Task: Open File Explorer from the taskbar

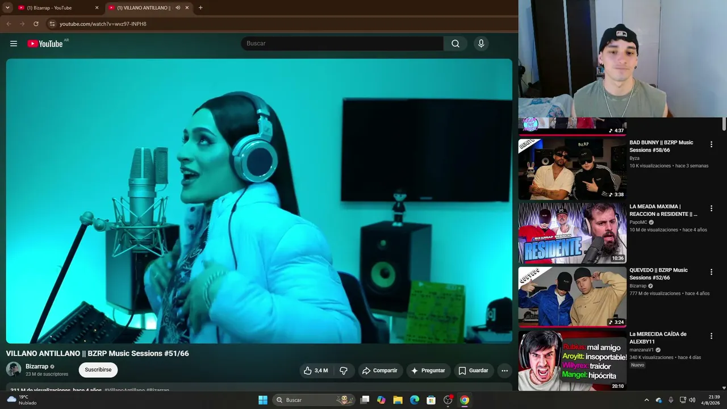Action: tap(398, 400)
